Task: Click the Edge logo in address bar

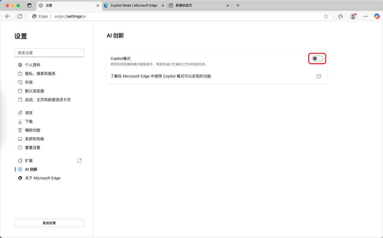Action: point(34,16)
